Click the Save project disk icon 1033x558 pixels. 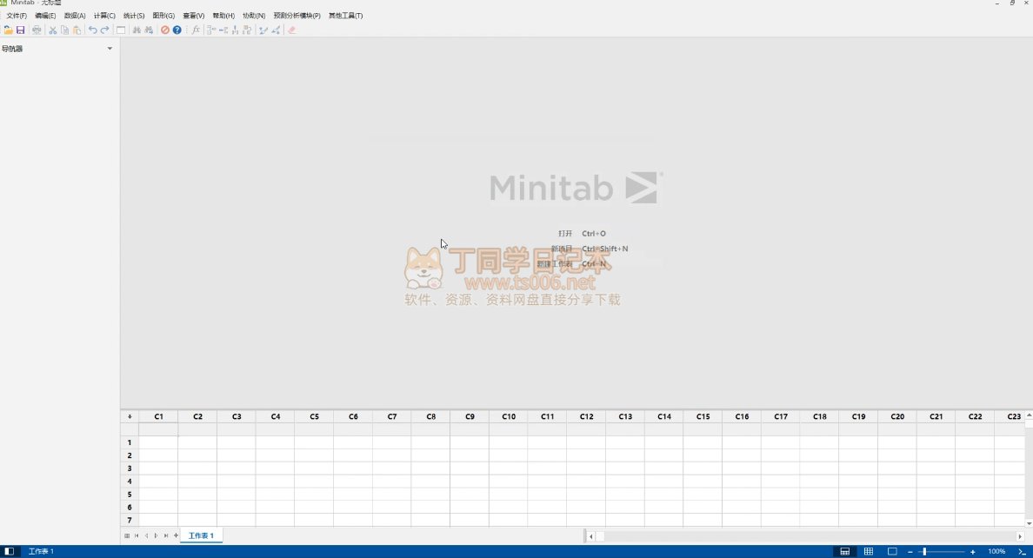[20, 30]
